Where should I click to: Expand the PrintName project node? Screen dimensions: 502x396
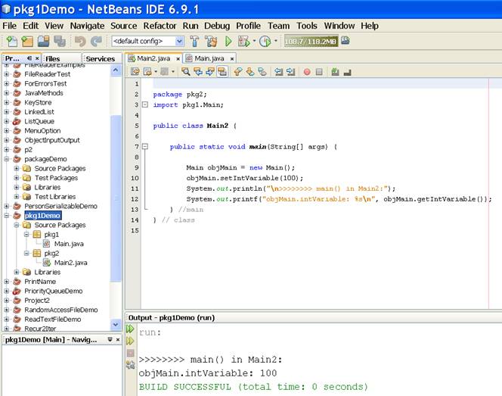tap(8, 282)
